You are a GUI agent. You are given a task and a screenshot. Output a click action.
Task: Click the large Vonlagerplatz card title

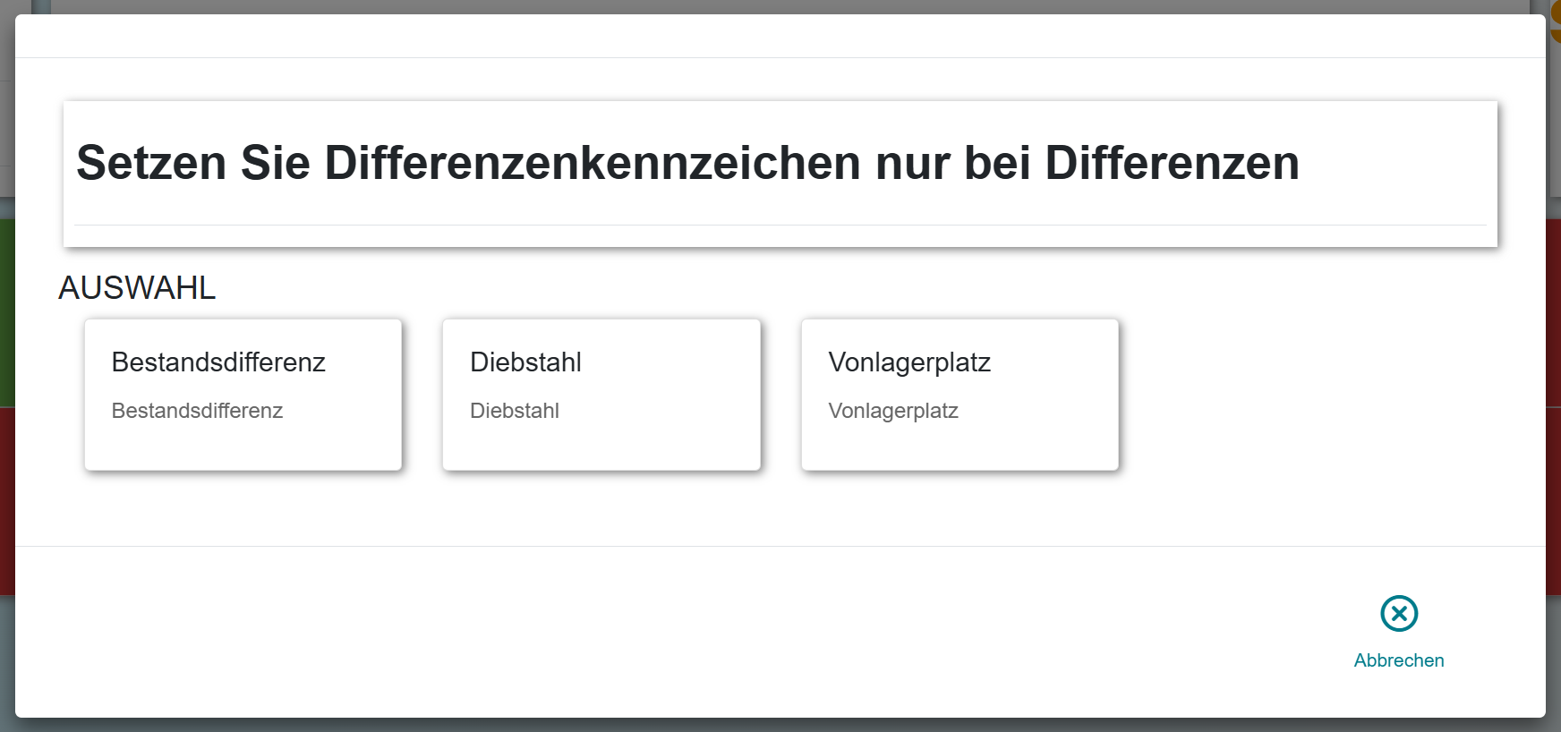pos(909,362)
